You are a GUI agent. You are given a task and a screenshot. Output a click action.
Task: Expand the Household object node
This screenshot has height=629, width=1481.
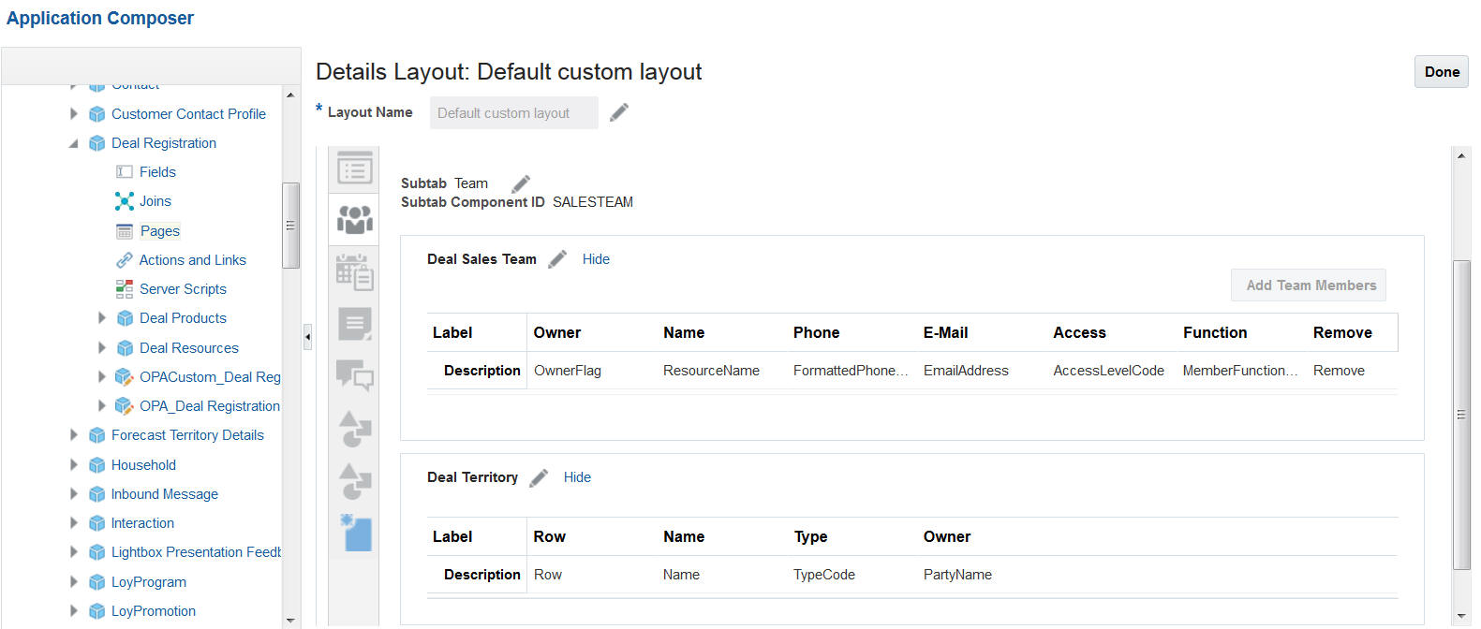[73, 465]
